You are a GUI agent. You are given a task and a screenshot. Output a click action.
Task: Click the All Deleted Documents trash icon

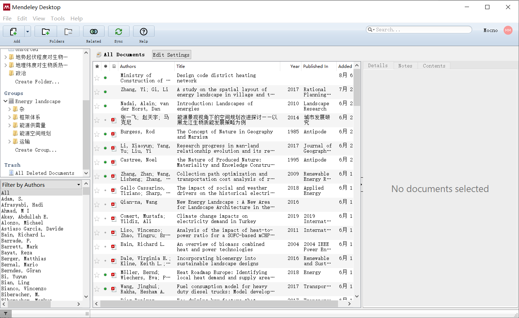[x=11, y=173]
